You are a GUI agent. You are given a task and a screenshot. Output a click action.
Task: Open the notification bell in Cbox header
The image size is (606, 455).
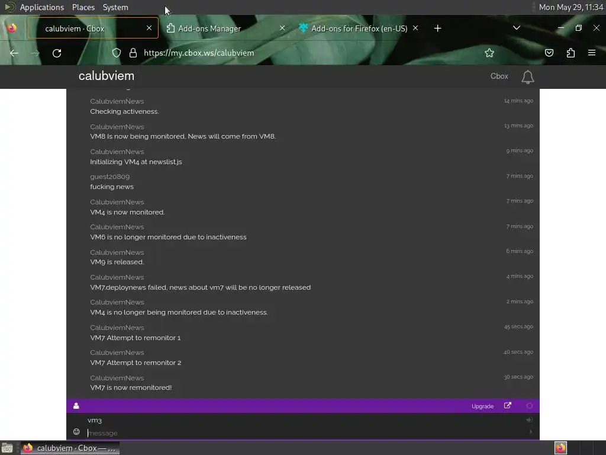pyautogui.click(x=527, y=77)
